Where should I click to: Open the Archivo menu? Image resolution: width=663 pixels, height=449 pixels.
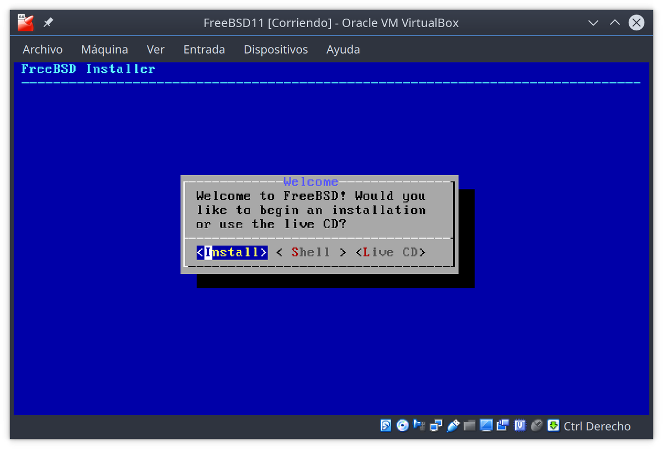pos(43,49)
